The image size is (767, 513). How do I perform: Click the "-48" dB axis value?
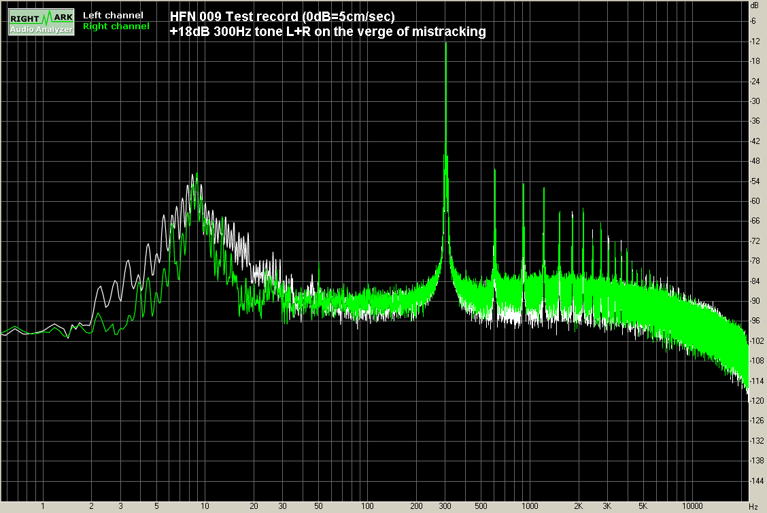[x=755, y=161]
